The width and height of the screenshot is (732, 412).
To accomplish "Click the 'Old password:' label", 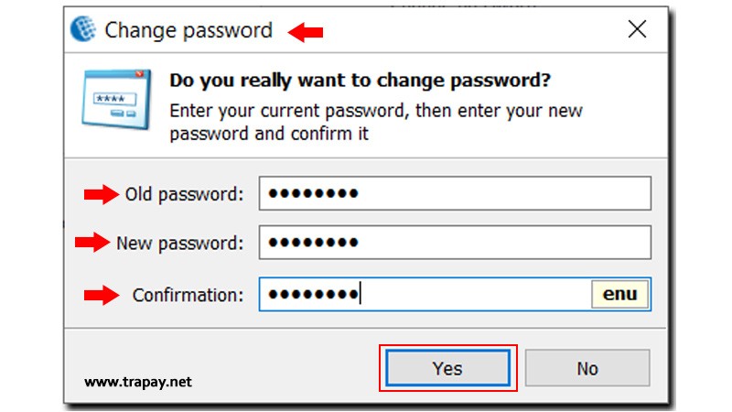I will pyautogui.click(x=186, y=194).
